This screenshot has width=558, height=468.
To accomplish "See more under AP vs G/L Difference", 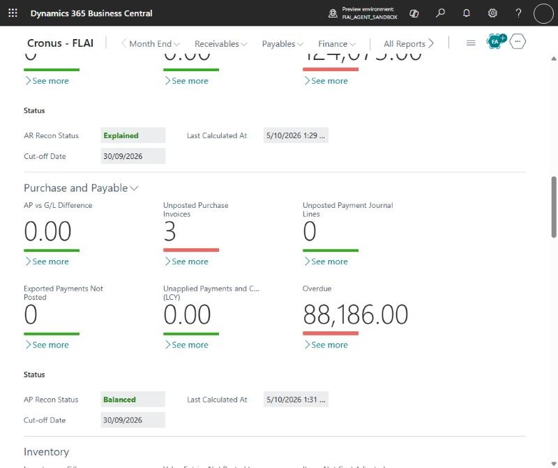I will pyautogui.click(x=47, y=262).
